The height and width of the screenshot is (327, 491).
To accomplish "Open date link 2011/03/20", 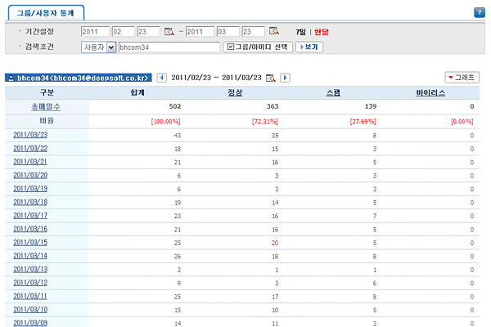I will [x=30, y=175].
